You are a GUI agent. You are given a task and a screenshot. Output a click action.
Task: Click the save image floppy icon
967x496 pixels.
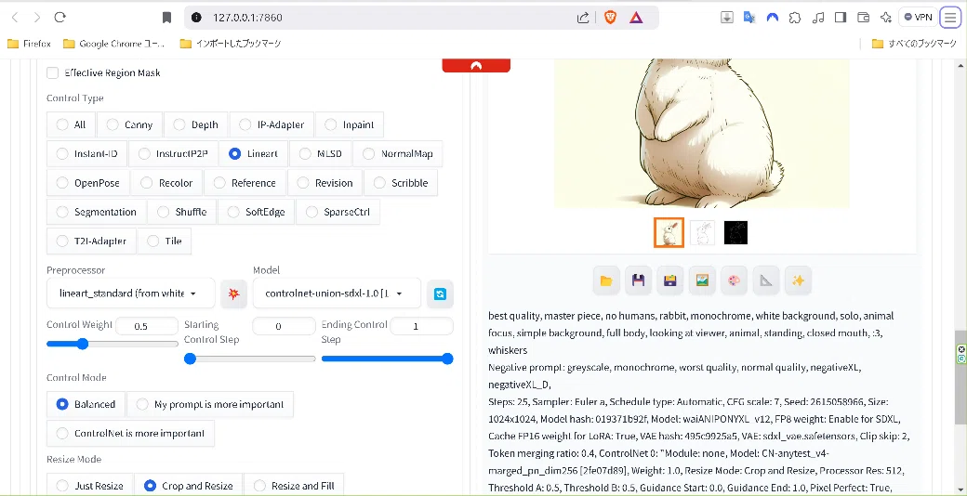[x=638, y=281]
